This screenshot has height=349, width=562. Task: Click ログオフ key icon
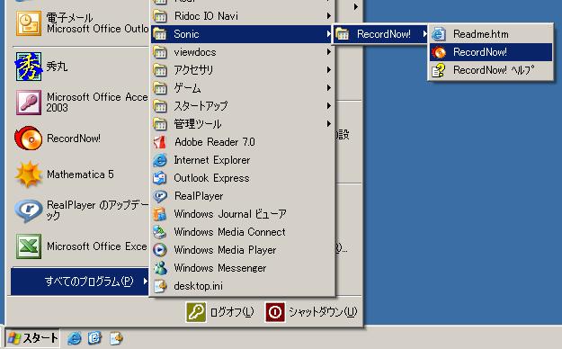point(196,312)
